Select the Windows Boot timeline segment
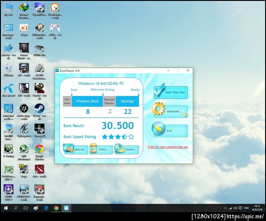Image resolution: width=266 pixels, height=221 pixels. 87,101
